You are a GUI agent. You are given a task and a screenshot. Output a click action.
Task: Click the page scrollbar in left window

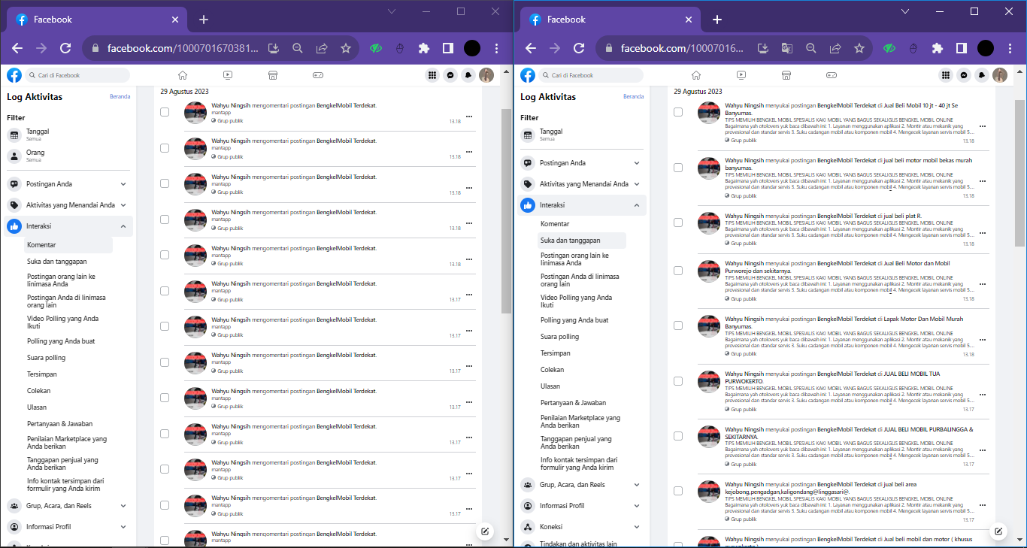[507, 210]
